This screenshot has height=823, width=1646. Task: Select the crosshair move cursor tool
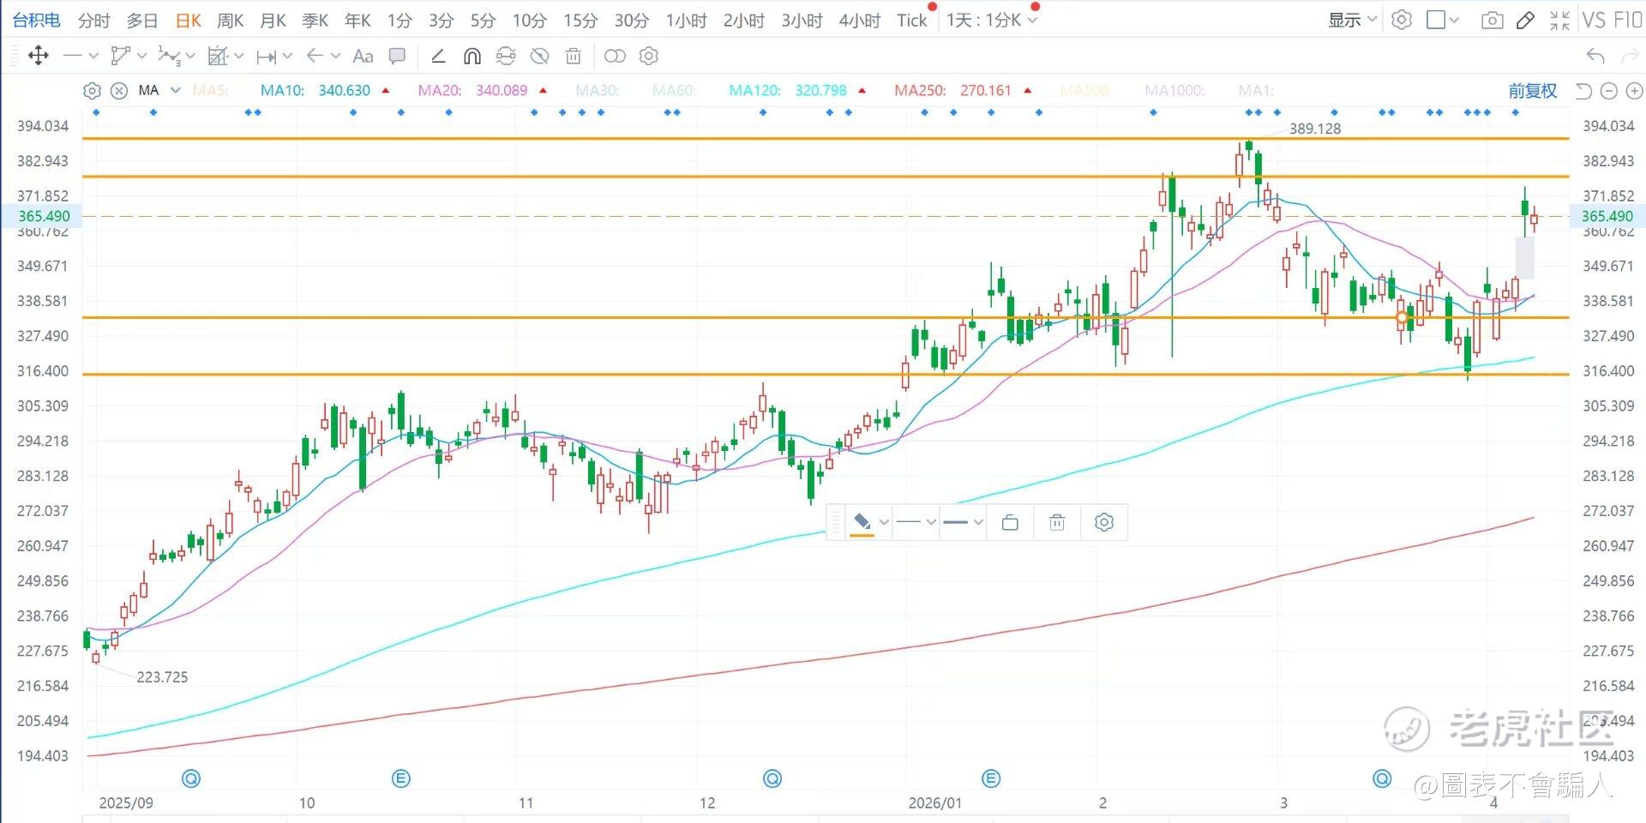(x=38, y=57)
